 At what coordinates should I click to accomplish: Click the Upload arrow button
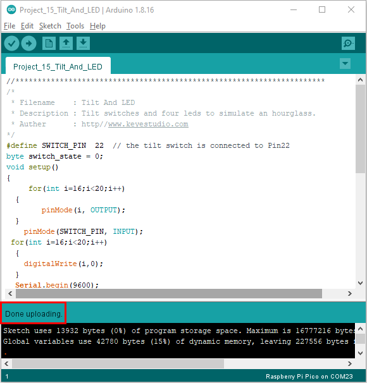tap(29, 44)
